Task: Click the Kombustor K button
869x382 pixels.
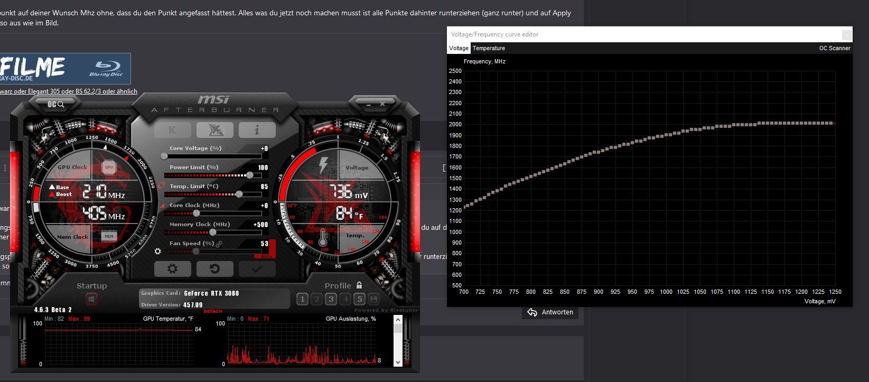Action: pos(172,130)
